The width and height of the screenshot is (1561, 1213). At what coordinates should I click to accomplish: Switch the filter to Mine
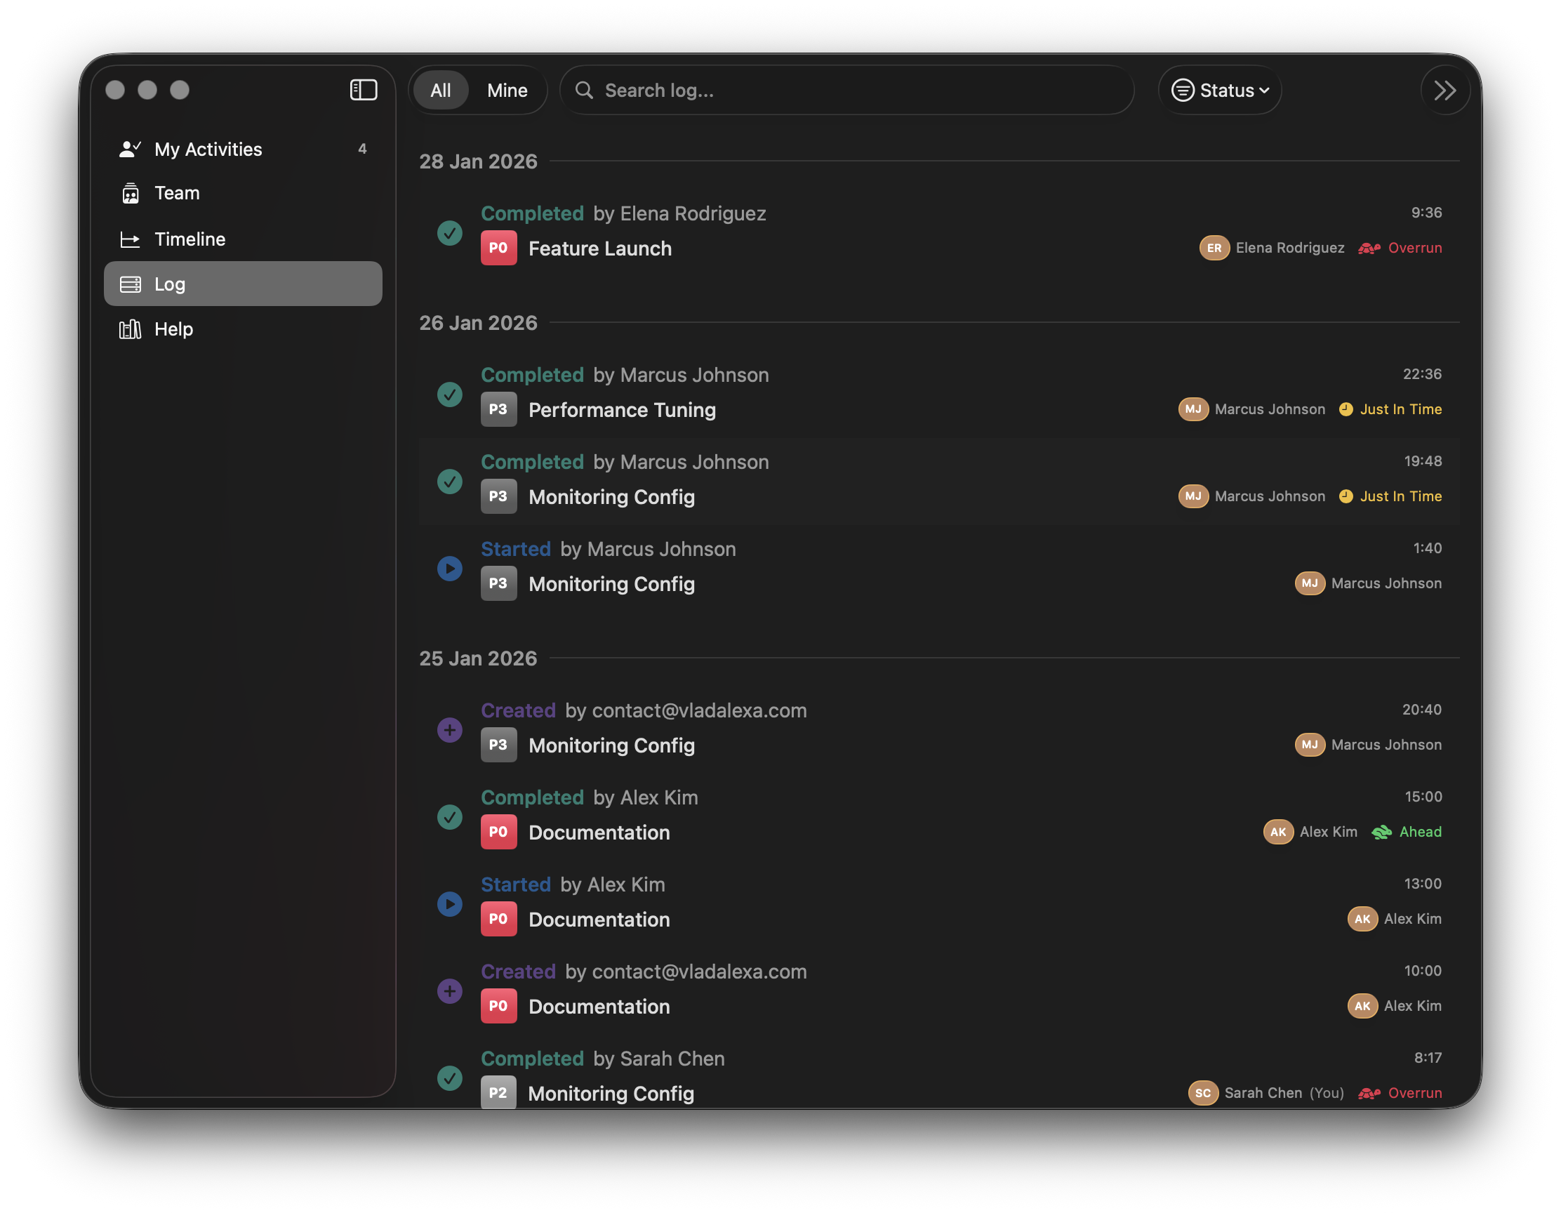pos(507,90)
